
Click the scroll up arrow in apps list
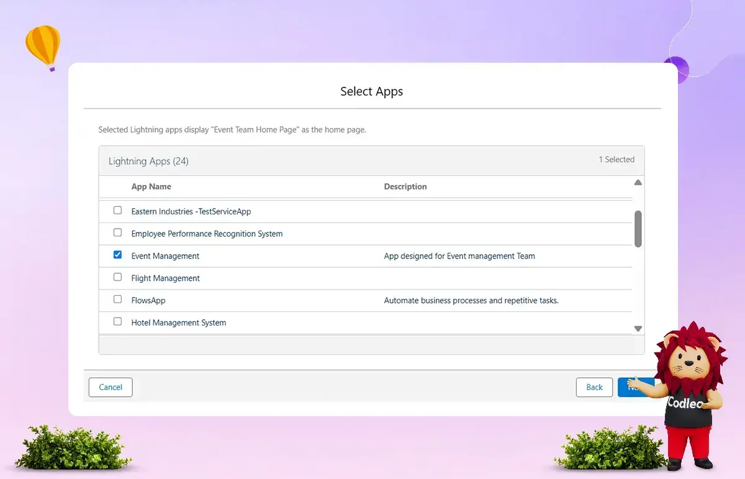638,183
